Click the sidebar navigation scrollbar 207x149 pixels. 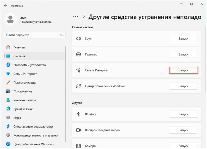[x=65, y=94]
